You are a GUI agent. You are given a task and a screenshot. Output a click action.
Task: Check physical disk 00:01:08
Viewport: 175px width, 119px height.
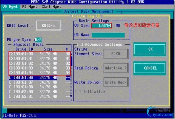tap(12, 87)
